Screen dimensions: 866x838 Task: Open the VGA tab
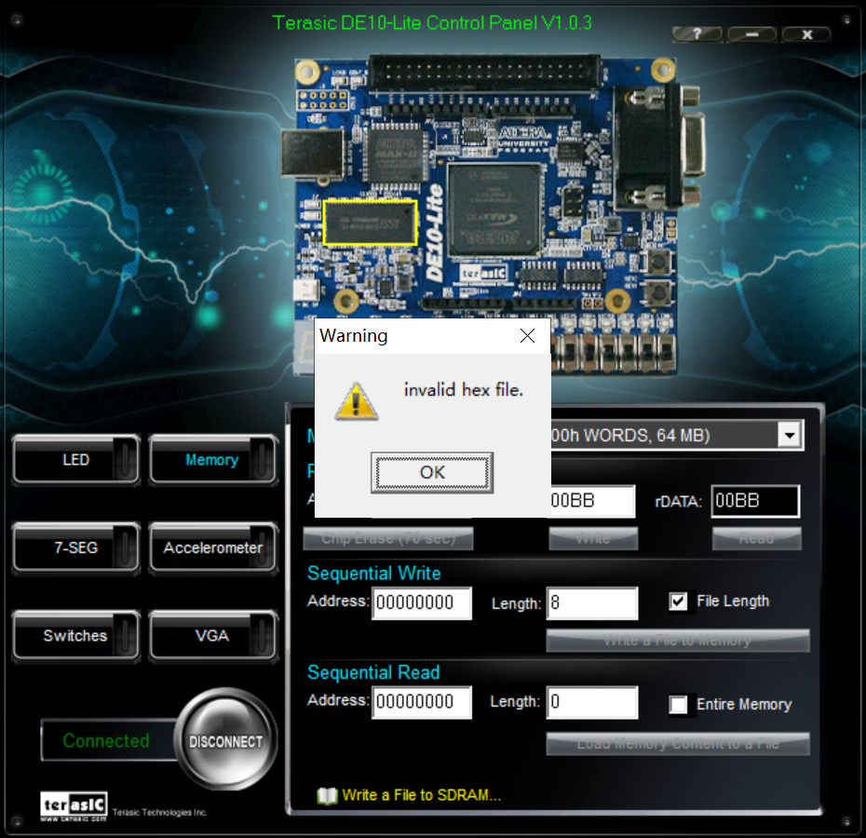coord(212,635)
